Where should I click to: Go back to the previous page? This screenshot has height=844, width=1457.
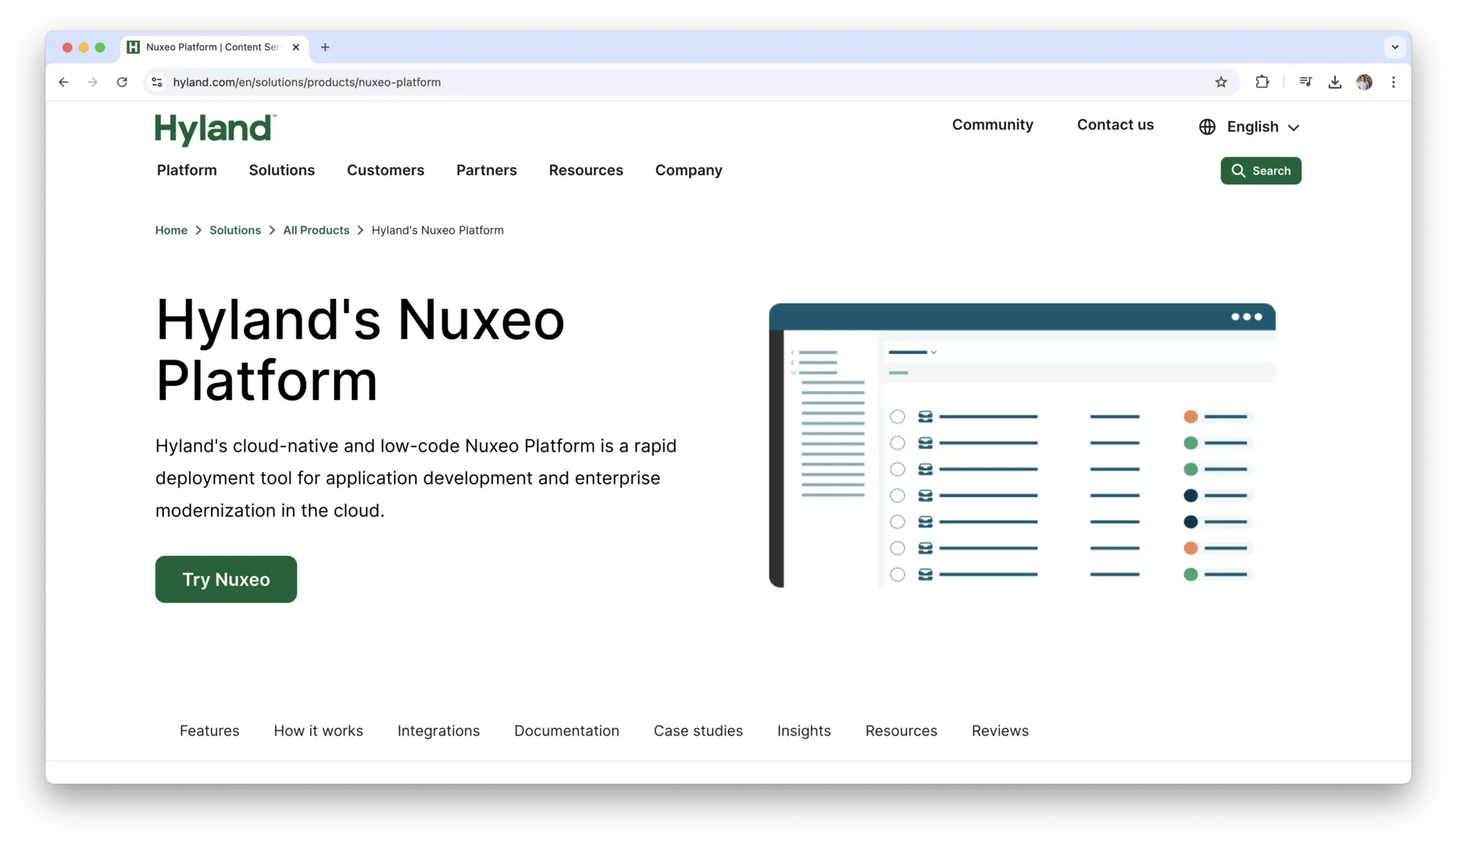[x=63, y=82]
